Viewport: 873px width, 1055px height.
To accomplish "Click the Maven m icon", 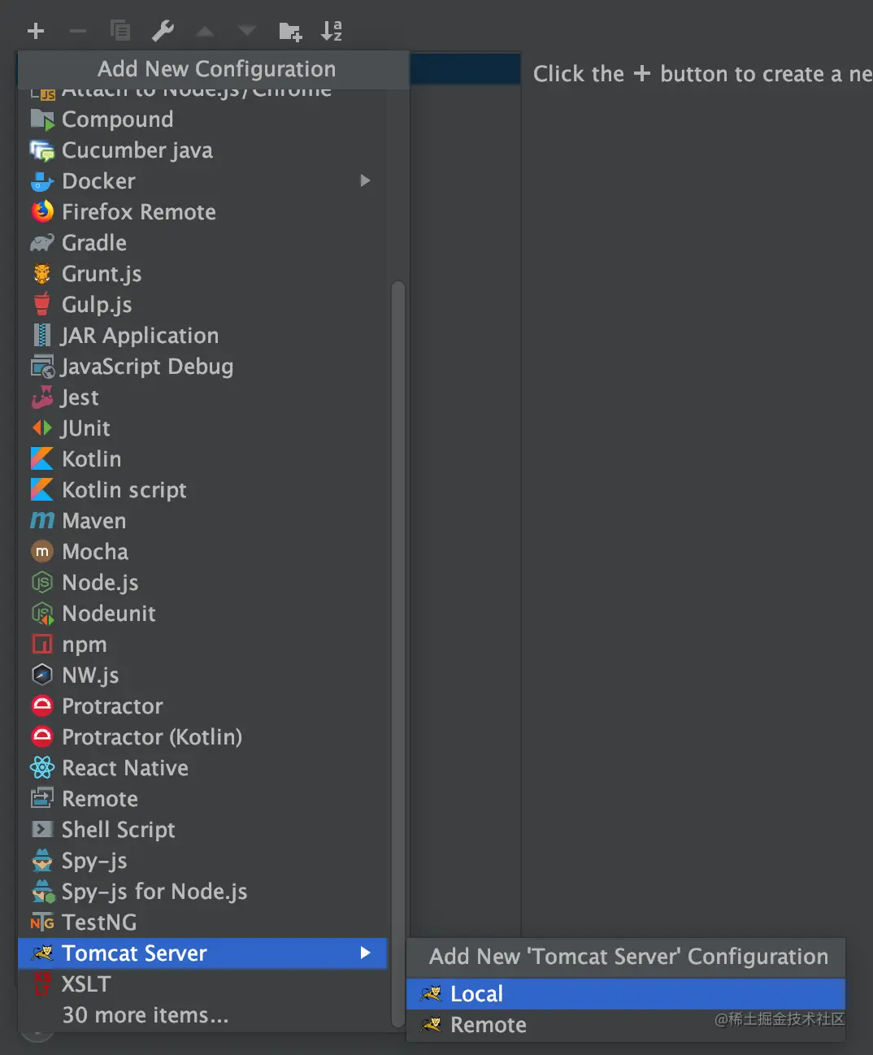I will tap(42, 521).
